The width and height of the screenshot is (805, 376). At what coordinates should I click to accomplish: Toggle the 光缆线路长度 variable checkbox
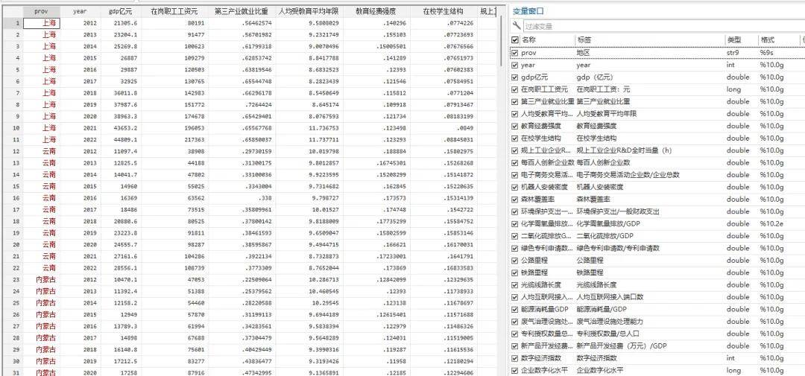(x=515, y=284)
